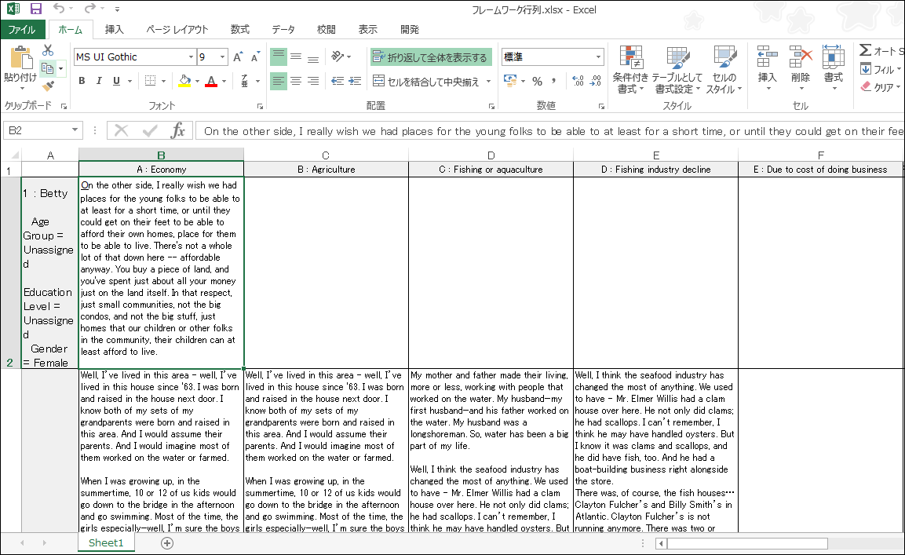Image resolution: width=905 pixels, height=555 pixels.
Task: Toggle right horizontal alignment
Action: coord(313,81)
